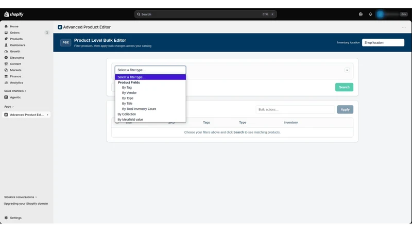412x232 pixels.
Task: Expand Sidekick conversations
Action: click(x=20, y=197)
